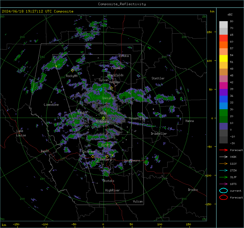244x228 pixels.
Task: Pick the cyan 27ZW arrow symbol
Action: (223, 171)
